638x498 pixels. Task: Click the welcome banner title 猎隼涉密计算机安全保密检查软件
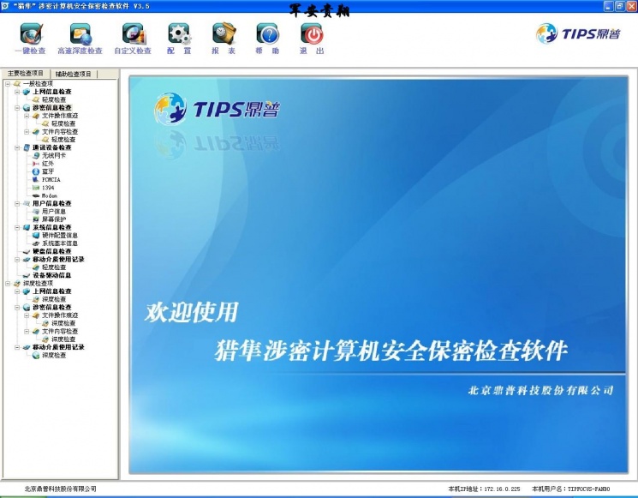click(x=391, y=351)
